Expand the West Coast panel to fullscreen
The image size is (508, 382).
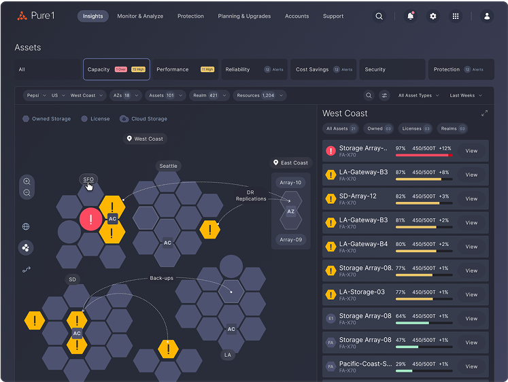(x=484, y=114)
